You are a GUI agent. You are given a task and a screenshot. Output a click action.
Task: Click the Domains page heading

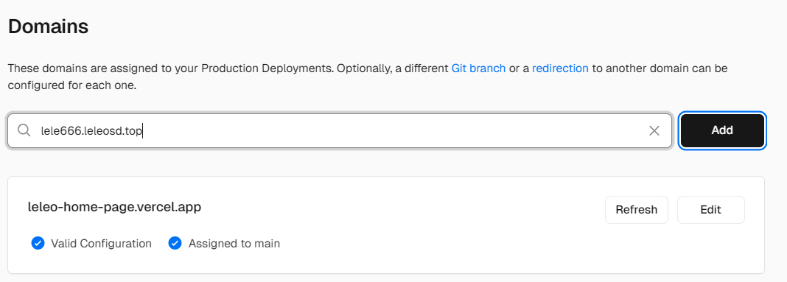coord(48,26)
